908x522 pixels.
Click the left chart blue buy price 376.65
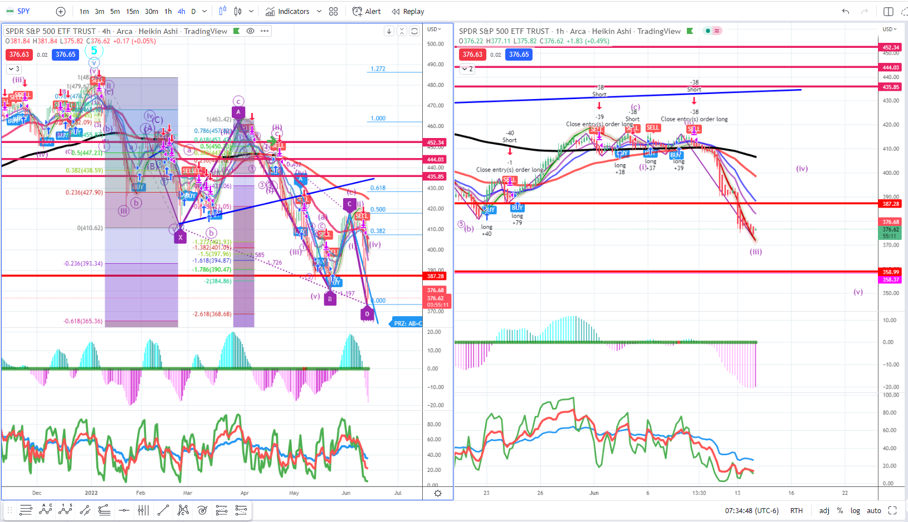coord(66,55)
